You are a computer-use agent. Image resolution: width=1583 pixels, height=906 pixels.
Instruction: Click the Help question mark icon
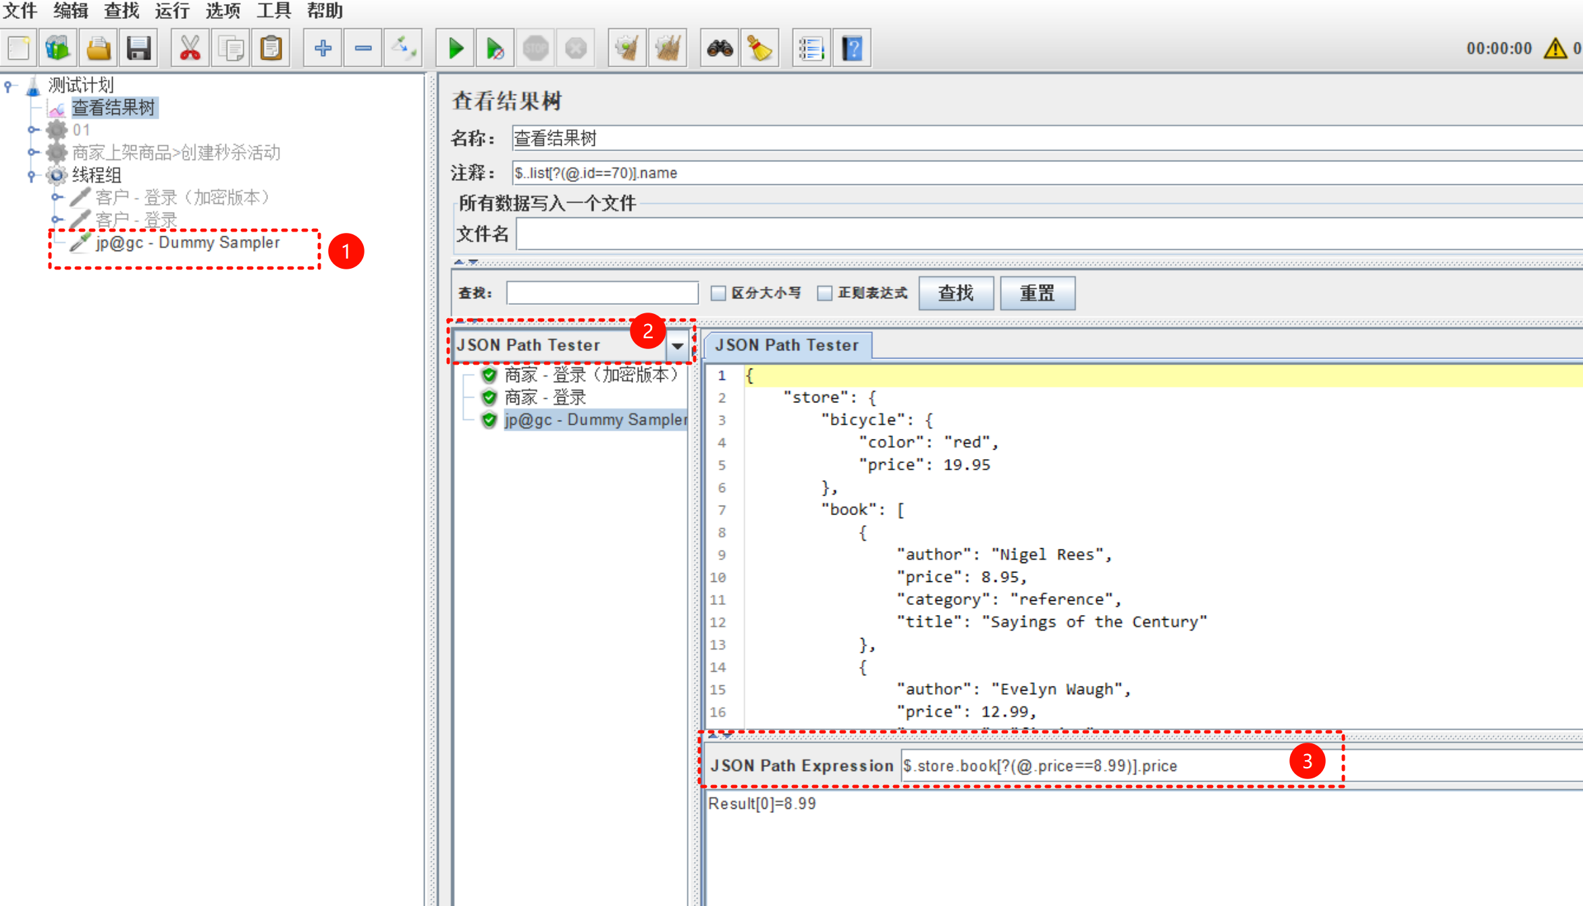point(852,49)
